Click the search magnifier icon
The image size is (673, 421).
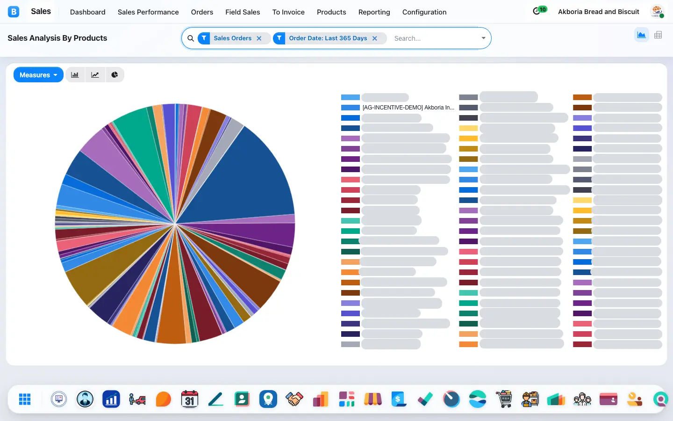[x=191, y=38]
